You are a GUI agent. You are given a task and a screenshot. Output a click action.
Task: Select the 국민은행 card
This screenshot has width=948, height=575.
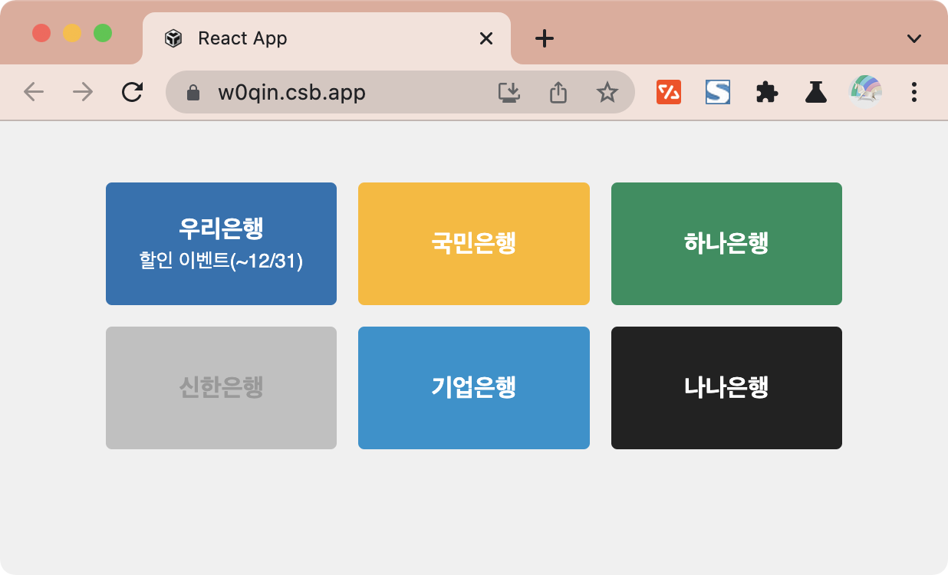pyautogui.click(x=474, y=244)
